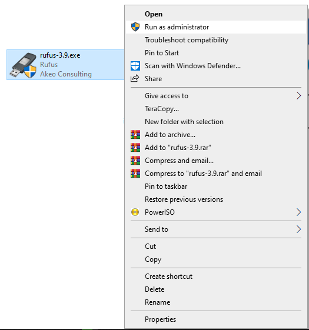Select the Rufus USB drive file icon
The width and height of the screenshot is (309, 330).
pos(23,65)
